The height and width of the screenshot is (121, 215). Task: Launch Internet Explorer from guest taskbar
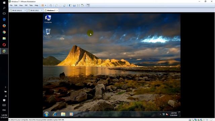coord(55,114)
